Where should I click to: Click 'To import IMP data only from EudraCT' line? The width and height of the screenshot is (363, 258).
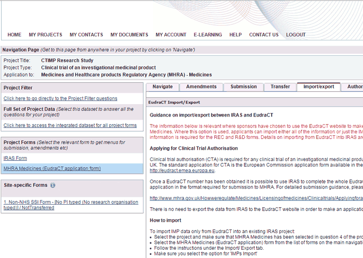tap(222, 232)
